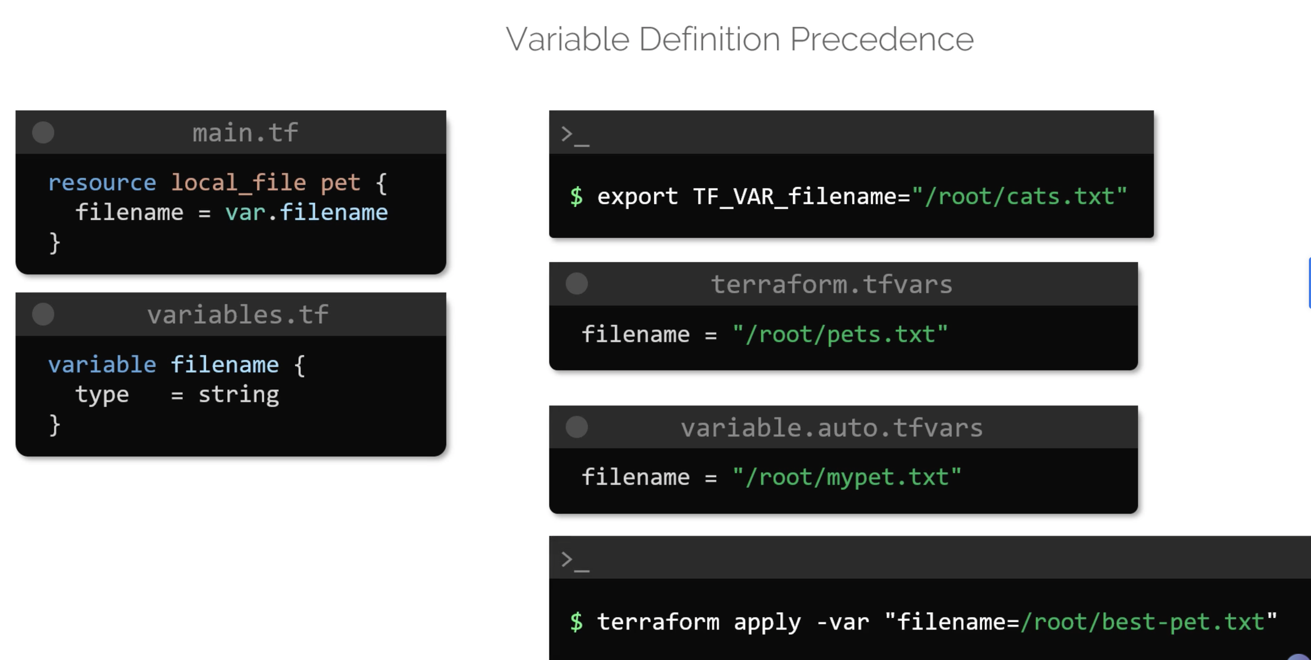The image size is (1311, 660).
Task: Click the gray circle beside variable.auto.tfvars title
Action: [x=576, y=427]
